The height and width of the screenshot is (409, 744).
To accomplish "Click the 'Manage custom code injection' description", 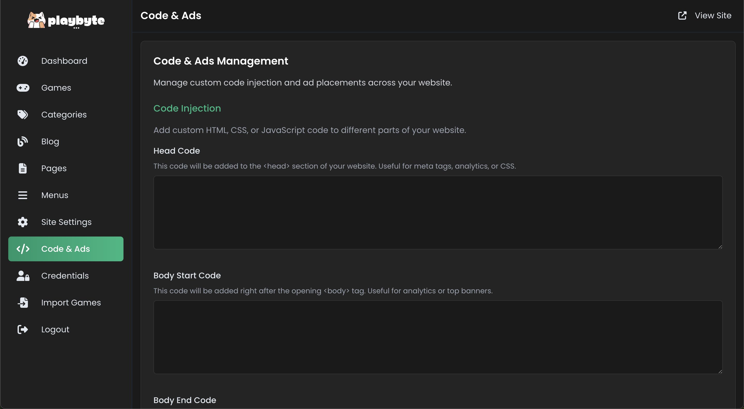I will (303, 83).
